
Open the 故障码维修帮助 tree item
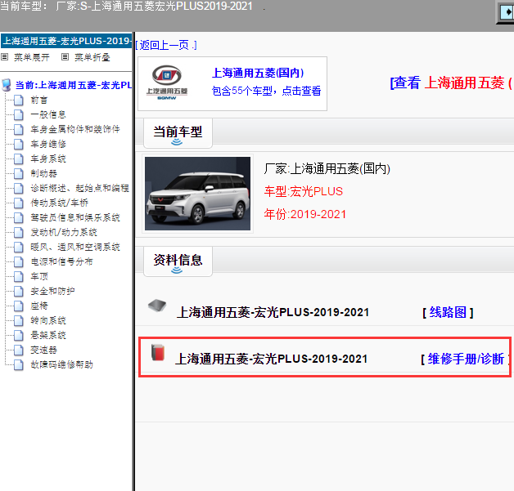tap(61, 364)
